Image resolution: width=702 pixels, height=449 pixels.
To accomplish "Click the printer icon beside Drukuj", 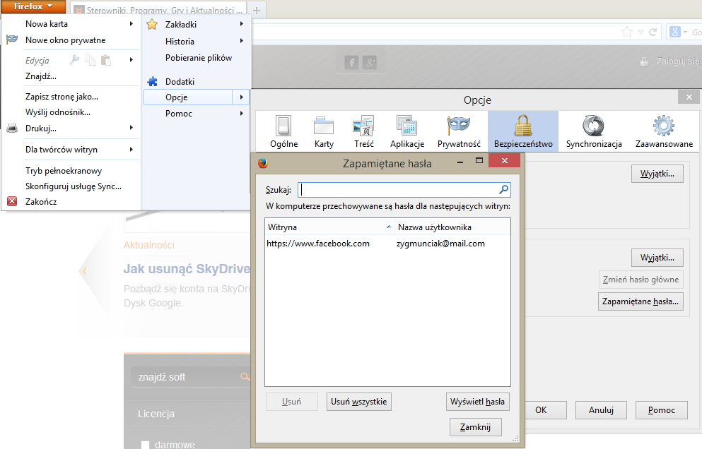I will (x=12, y=128).
